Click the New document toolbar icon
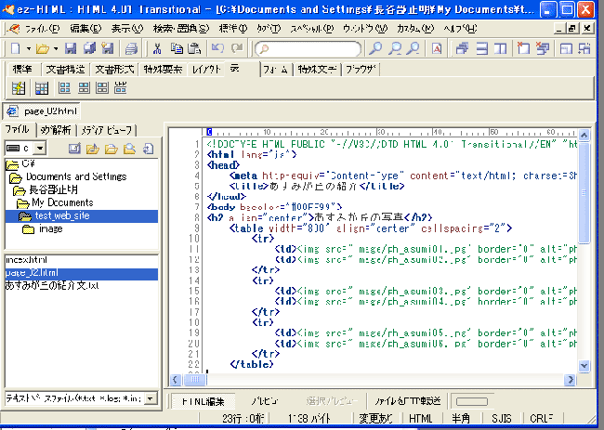Screen dimensions: 604x430 [17, 48]
